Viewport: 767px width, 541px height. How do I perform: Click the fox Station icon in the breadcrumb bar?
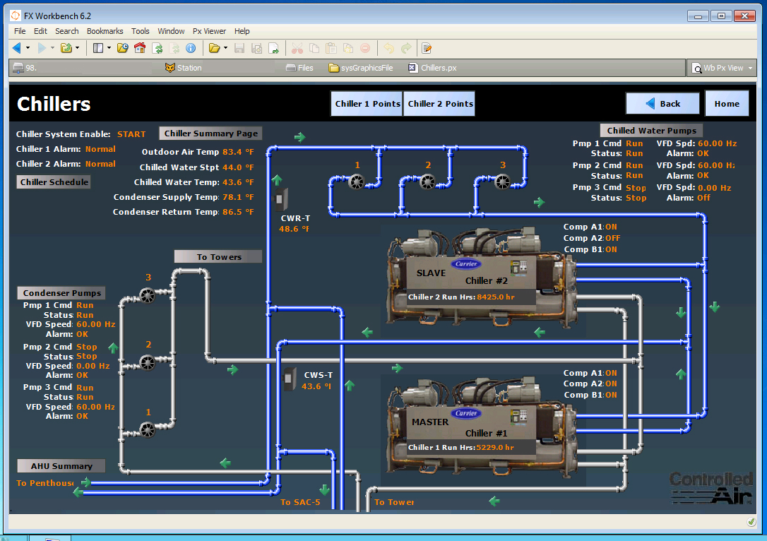(x=170, y=69)
